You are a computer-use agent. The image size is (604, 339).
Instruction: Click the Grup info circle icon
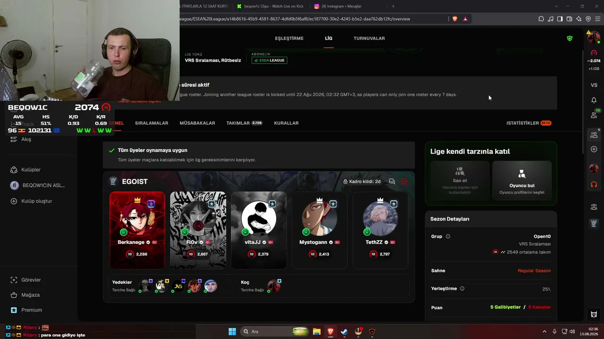(x=448, y=236)
